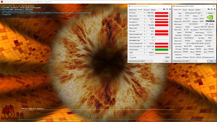Viewport: 217px width, 122px height.
Task: Click the Sensors list vertical scrollbar
Action: click(170, 31)
